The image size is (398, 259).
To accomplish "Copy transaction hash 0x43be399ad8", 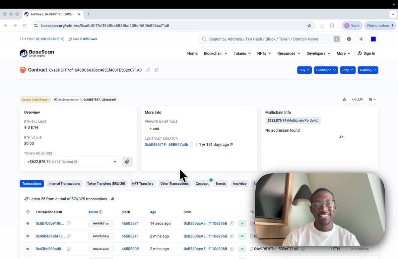I will 69,249.
